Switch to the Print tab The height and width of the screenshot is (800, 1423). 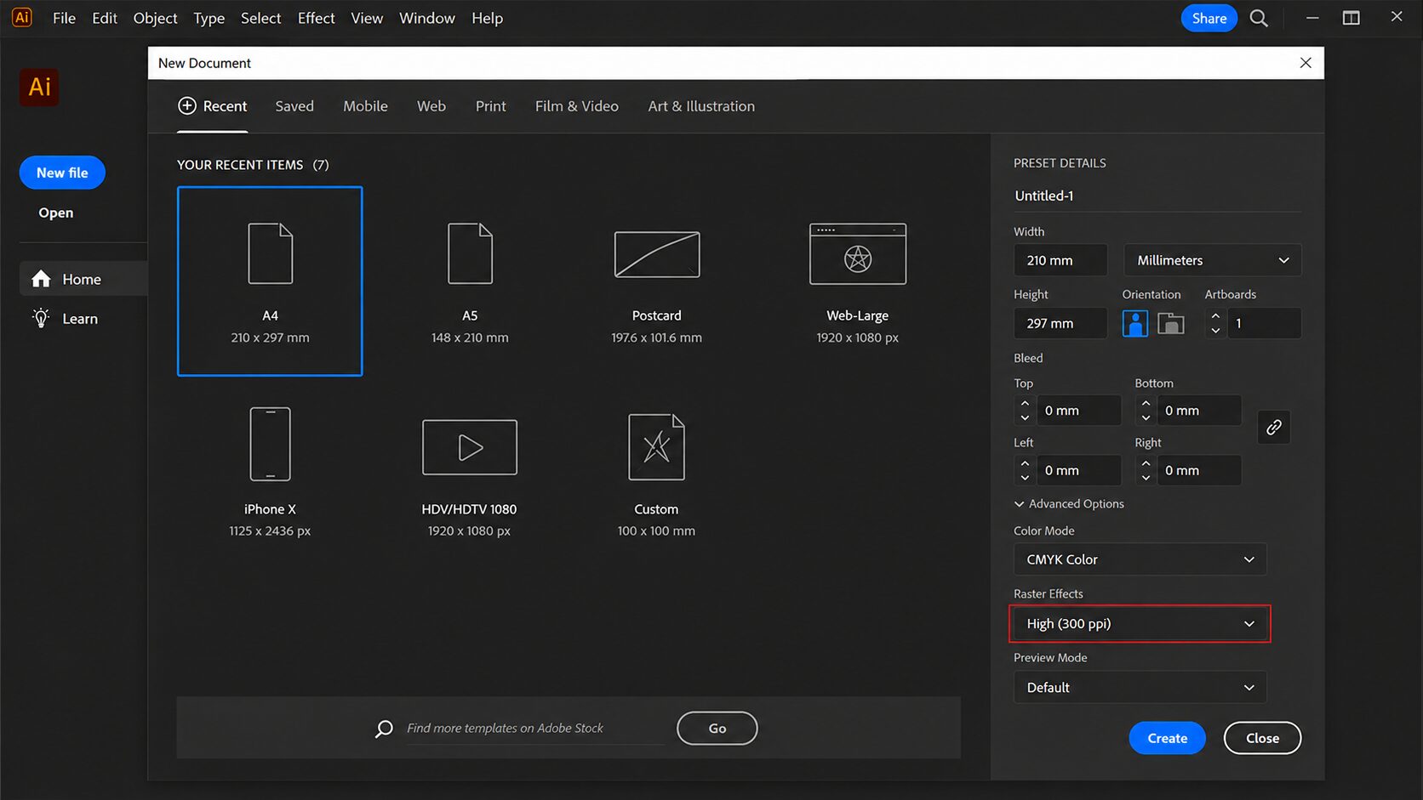click(x=491, y=106)
